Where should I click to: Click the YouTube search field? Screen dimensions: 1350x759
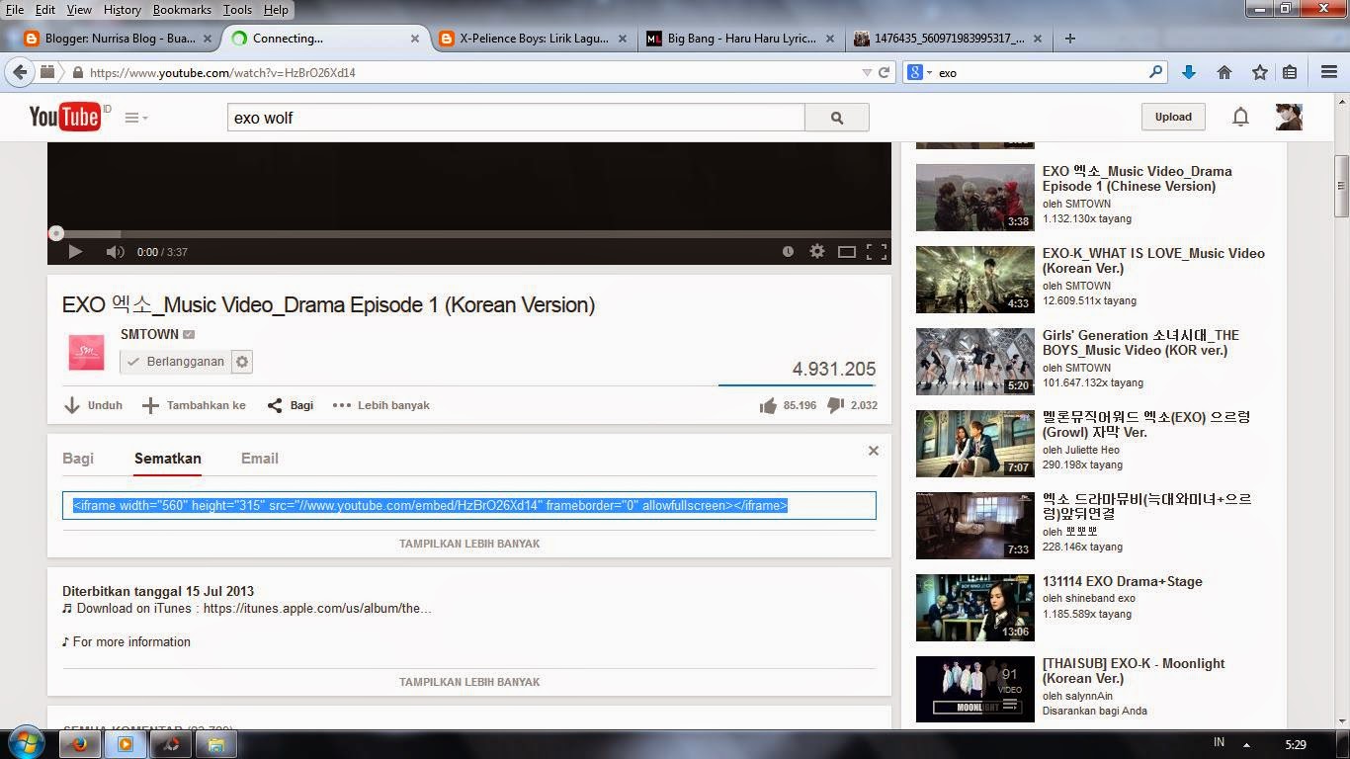point(516,118)
